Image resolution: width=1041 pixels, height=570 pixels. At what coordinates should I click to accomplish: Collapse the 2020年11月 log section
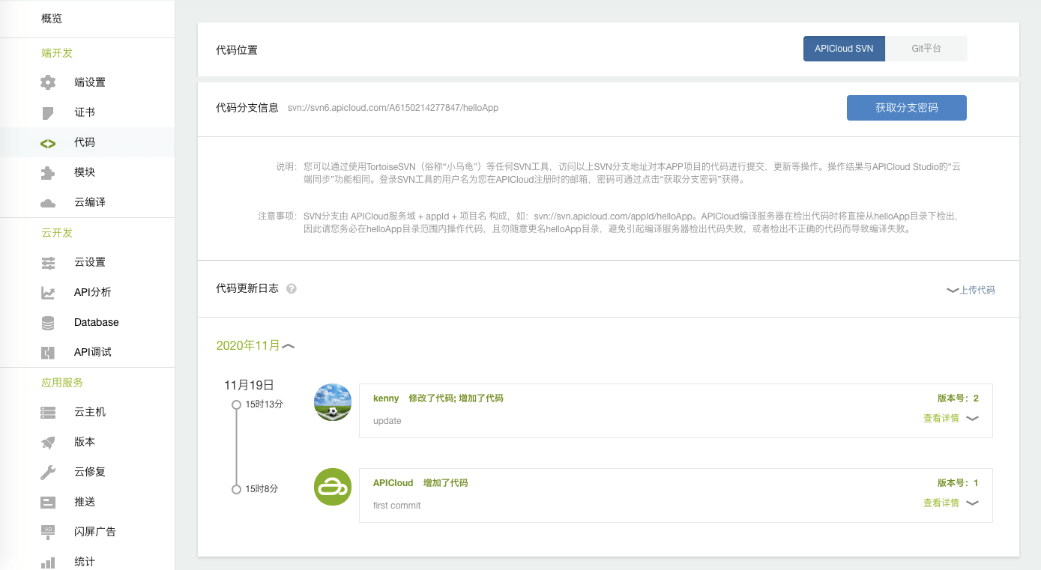click(287, 345)
